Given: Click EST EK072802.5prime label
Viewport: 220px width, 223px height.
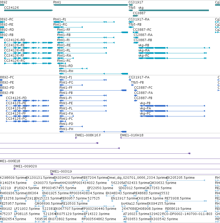Looking at the screenshot, I should pos(62,219).
